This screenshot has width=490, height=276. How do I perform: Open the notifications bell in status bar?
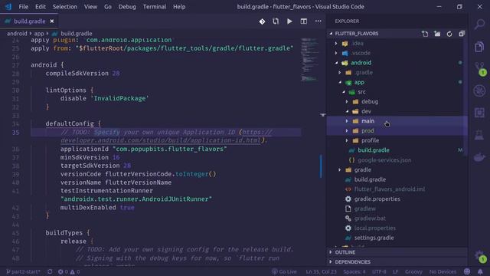[x=480, y=271]
